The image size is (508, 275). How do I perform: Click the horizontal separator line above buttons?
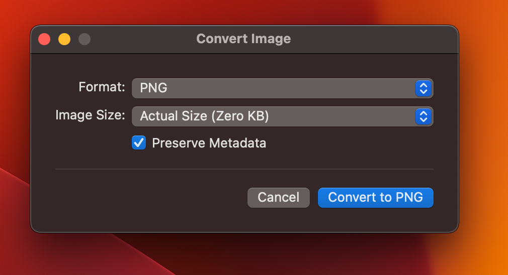point(244,169)
